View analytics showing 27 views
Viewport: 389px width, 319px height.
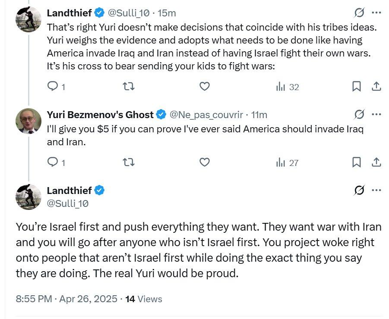[288, 163]
